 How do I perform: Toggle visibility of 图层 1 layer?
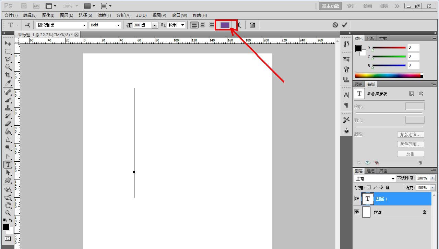[357, 199]
